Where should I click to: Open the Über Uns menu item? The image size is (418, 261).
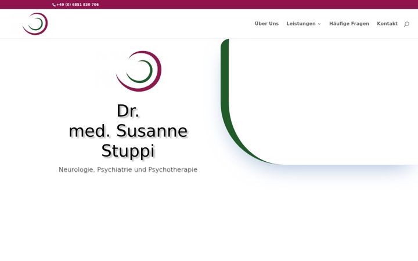click(266, 23)
